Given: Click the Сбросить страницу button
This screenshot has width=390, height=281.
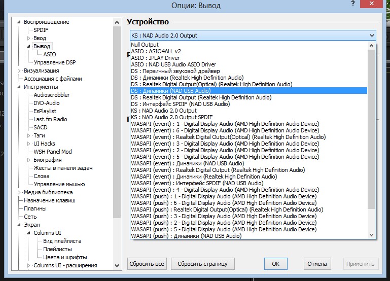Looking at the screenshot, I should [202, 264].
